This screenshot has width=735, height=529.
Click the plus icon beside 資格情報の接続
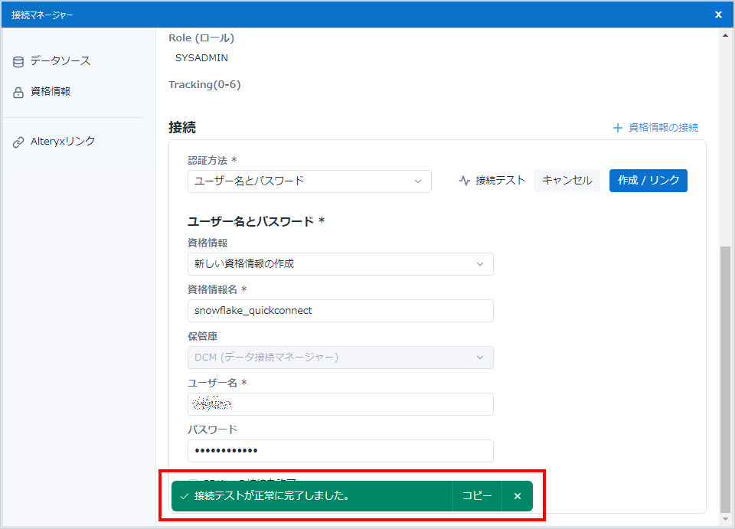coord(618,128)
